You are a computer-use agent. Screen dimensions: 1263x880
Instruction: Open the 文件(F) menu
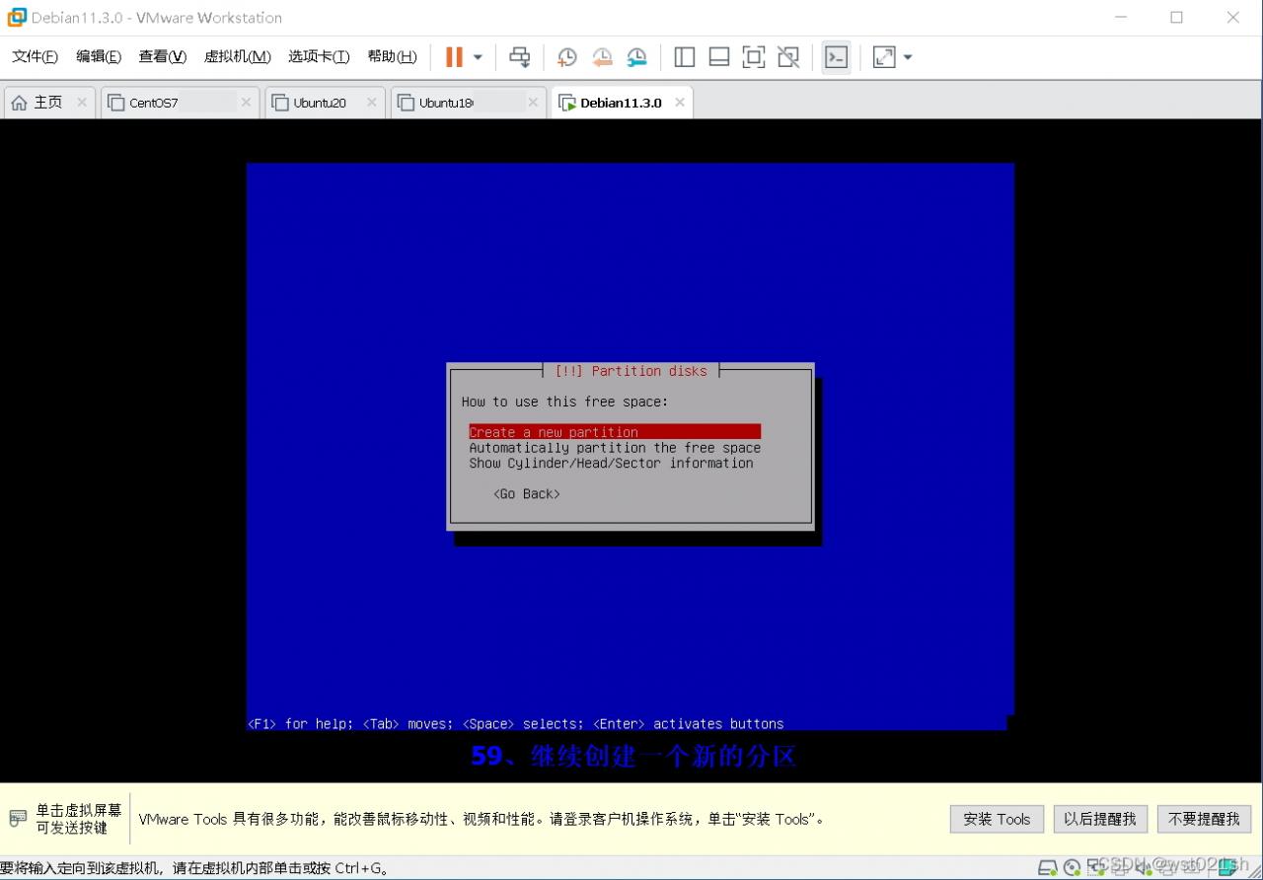(35, 56)
